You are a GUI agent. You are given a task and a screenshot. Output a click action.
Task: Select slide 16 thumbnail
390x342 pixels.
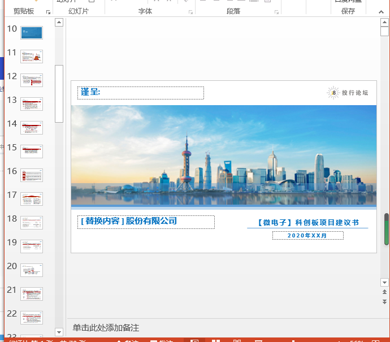click(x=32, y=175)
